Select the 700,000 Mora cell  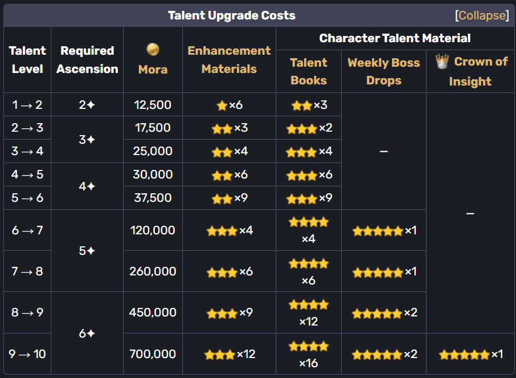(153, 353)
